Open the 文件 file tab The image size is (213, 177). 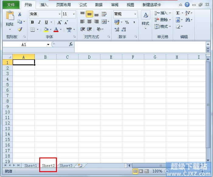(11, 5)
